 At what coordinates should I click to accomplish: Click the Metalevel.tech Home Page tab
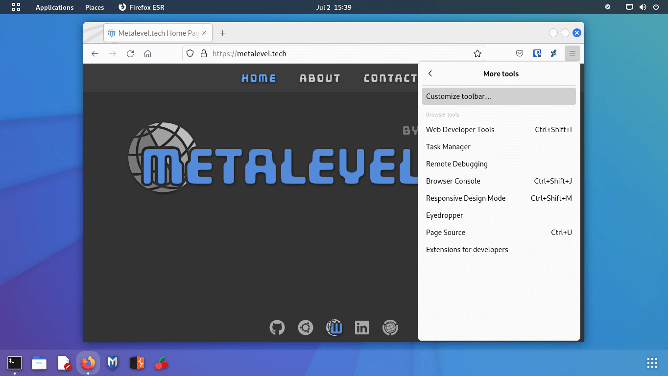[158, 33]
